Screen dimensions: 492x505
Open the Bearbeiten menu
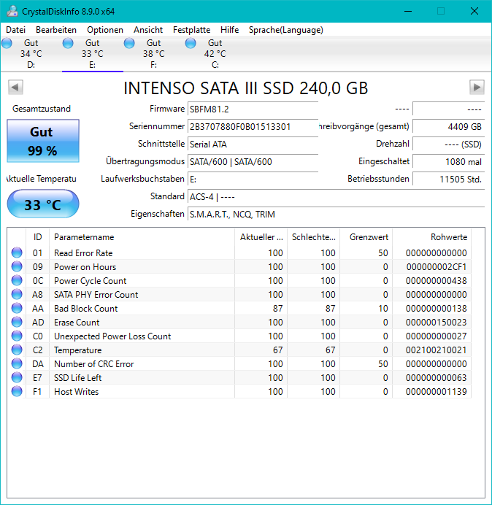pyautogui.click(x=56, y=30)
